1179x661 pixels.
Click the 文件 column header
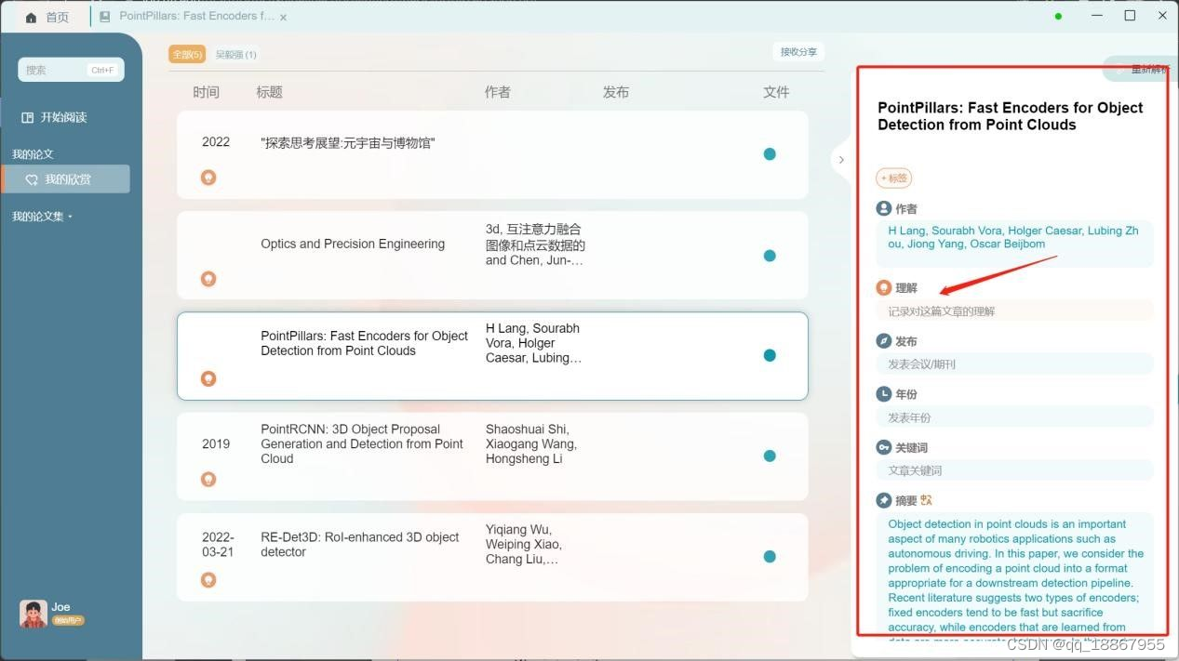click(776, 92)
